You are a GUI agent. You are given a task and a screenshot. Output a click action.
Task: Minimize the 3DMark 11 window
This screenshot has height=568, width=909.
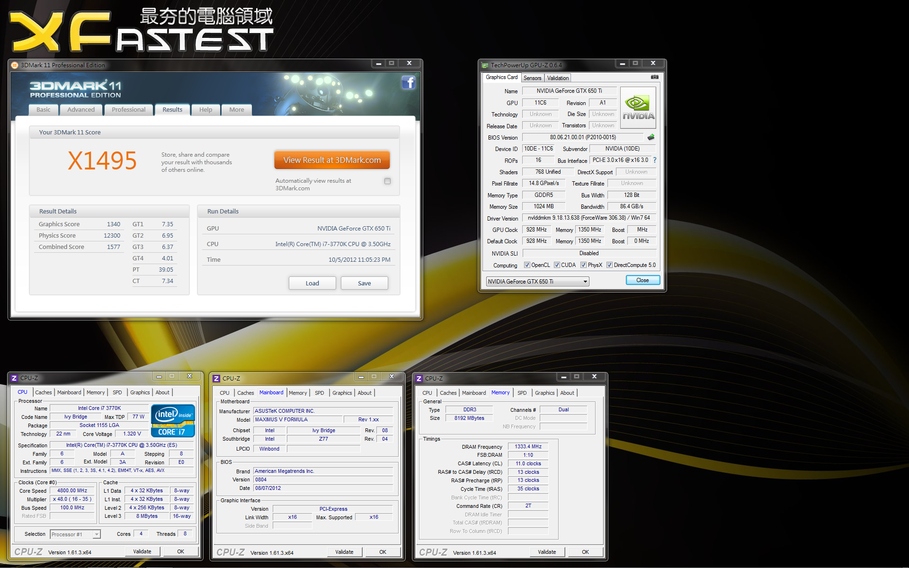(x=378, y=63)
